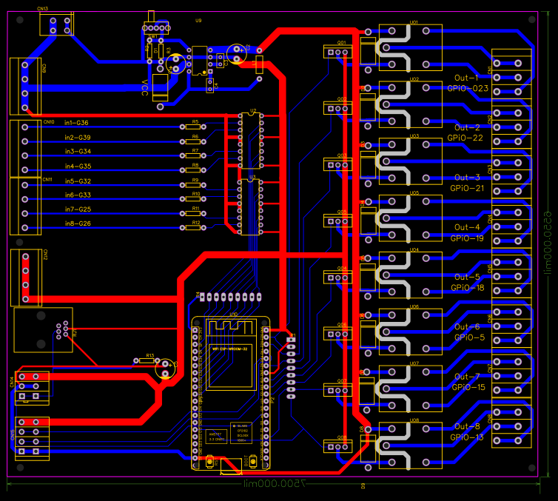Select the U9 designator text
Screen dimensions: 558x501
pos(198,21)
